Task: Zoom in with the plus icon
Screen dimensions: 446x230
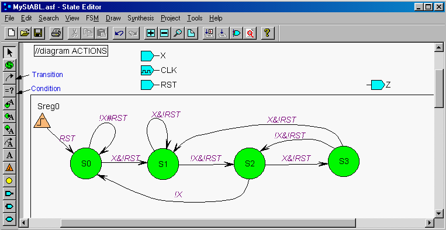Action: coord(150,33)
